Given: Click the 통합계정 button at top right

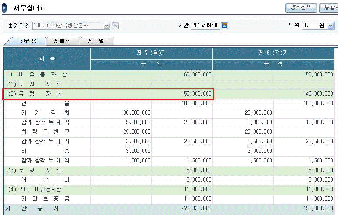Looking at the screenshot, I should click(328, 7).
